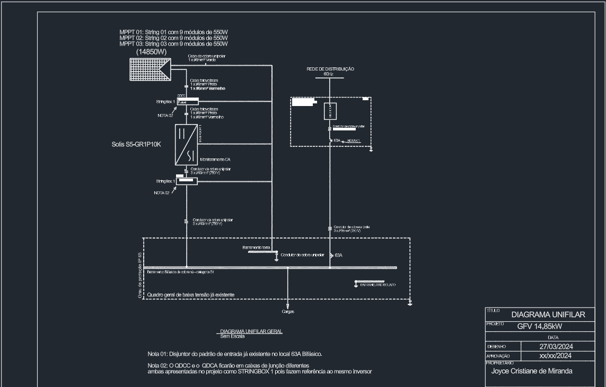Select the 63A breaker symbol near NOTA 01
The width and height of the screenshot is (606, 387).
(331, 140)
